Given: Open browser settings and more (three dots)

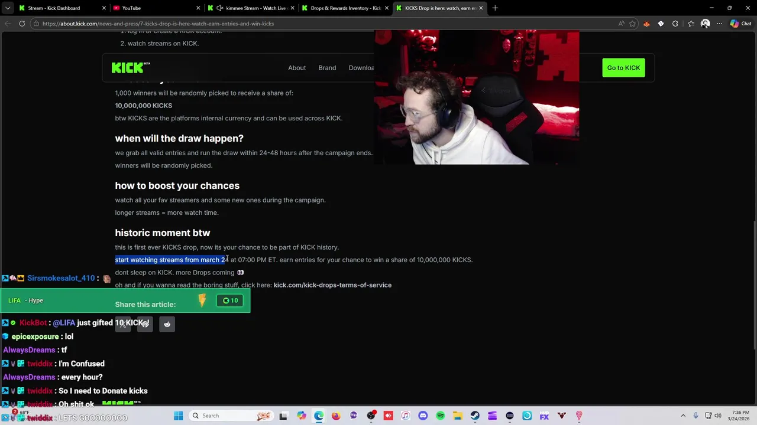Looking at the screenshot, I should click(719, 24).
